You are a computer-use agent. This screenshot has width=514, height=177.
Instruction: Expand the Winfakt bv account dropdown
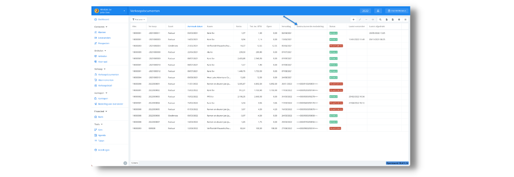pos(124,11)
